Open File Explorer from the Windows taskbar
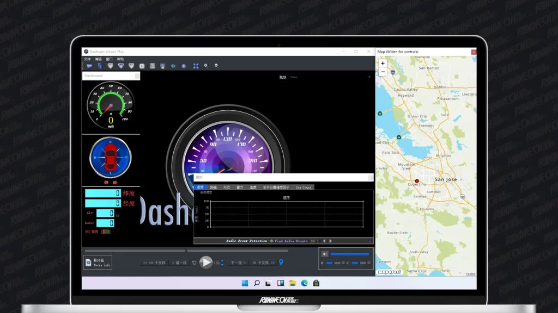 point(293,283)
